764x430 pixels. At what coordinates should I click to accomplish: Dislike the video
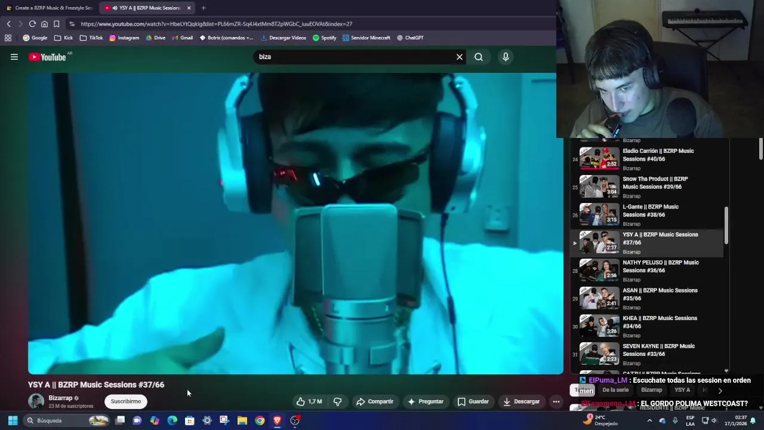pos(337,401)
